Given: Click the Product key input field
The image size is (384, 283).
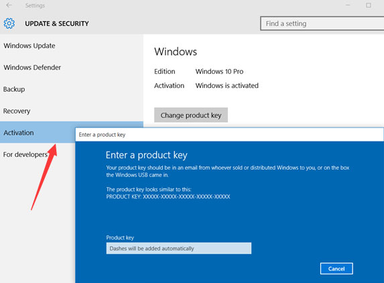Looking at the screenshot, I should (x=179, y=248).
